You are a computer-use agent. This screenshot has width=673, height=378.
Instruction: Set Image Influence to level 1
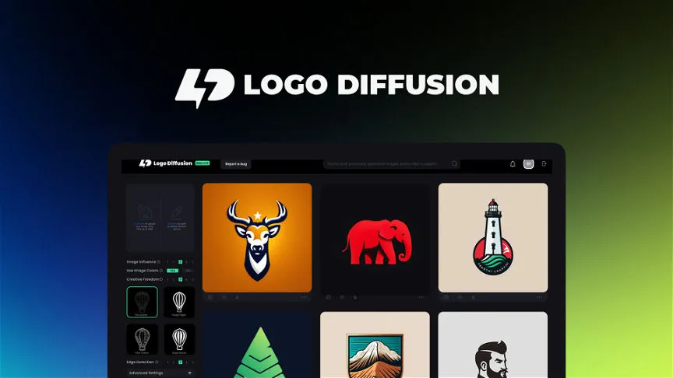(x=167, y=262)
